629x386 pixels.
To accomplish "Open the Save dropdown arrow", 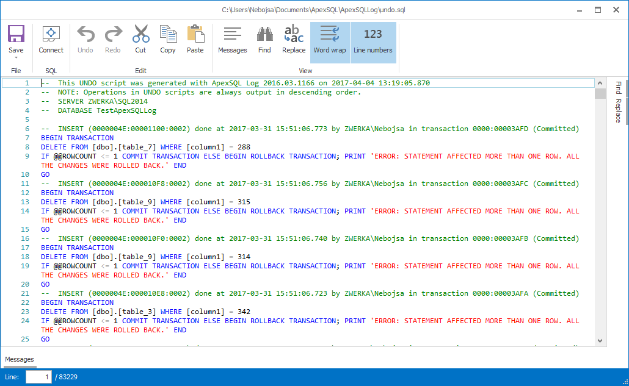I will [16, 58].
